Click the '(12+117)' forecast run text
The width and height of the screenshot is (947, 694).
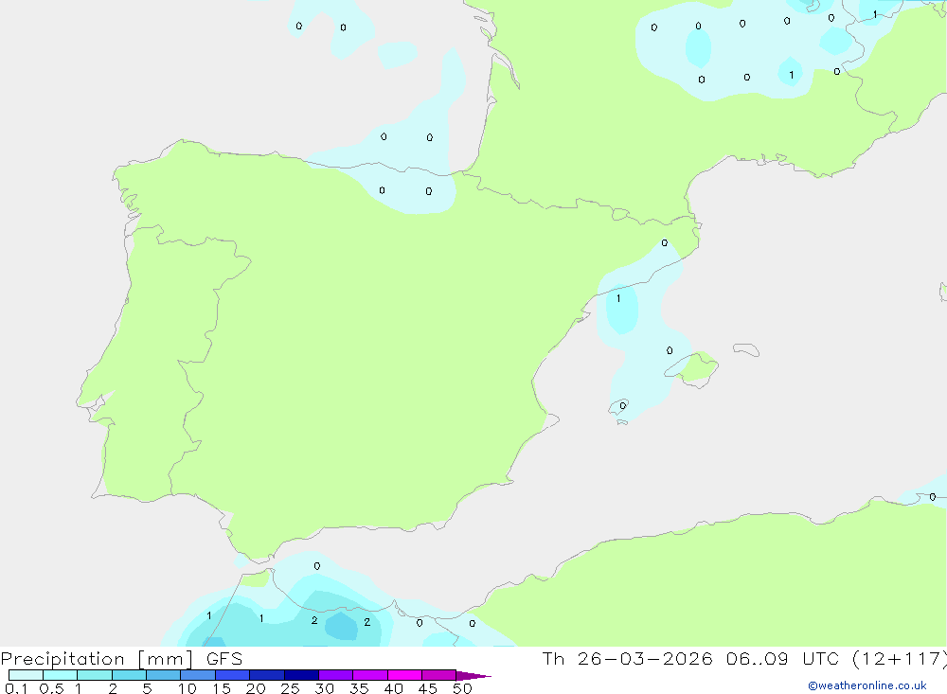tap(900, 659)
